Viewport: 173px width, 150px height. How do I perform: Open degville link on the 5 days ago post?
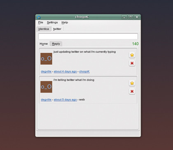pos(46,99)
